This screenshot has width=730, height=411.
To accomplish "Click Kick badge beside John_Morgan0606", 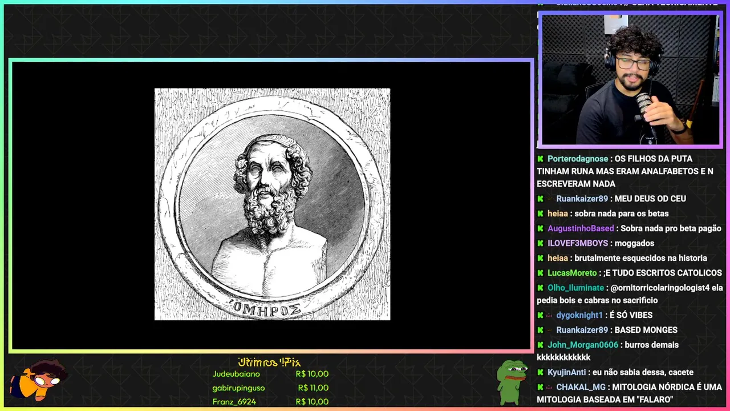I will pos(540,345).
